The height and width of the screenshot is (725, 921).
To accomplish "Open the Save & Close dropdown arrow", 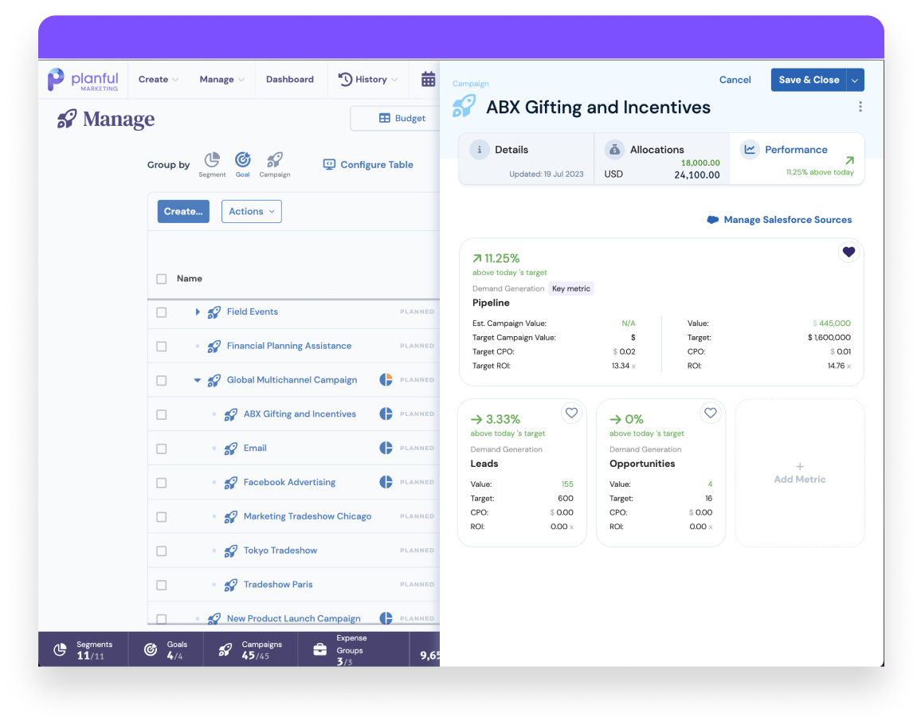I will 855,80.
